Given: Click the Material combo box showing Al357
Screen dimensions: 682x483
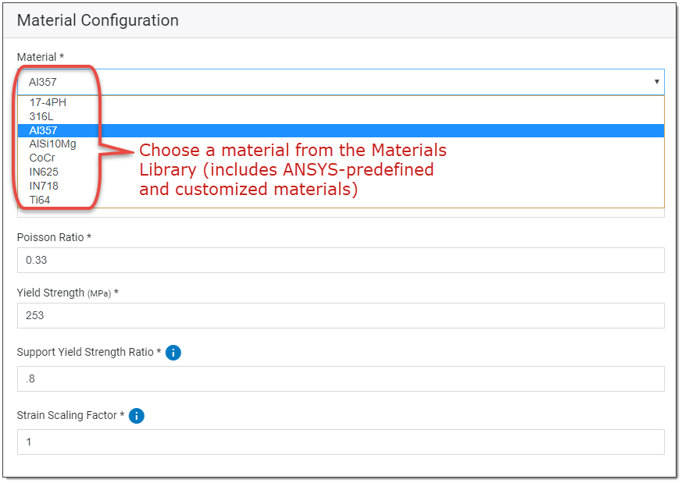Looking at the screenshot, I should [336, 82].
